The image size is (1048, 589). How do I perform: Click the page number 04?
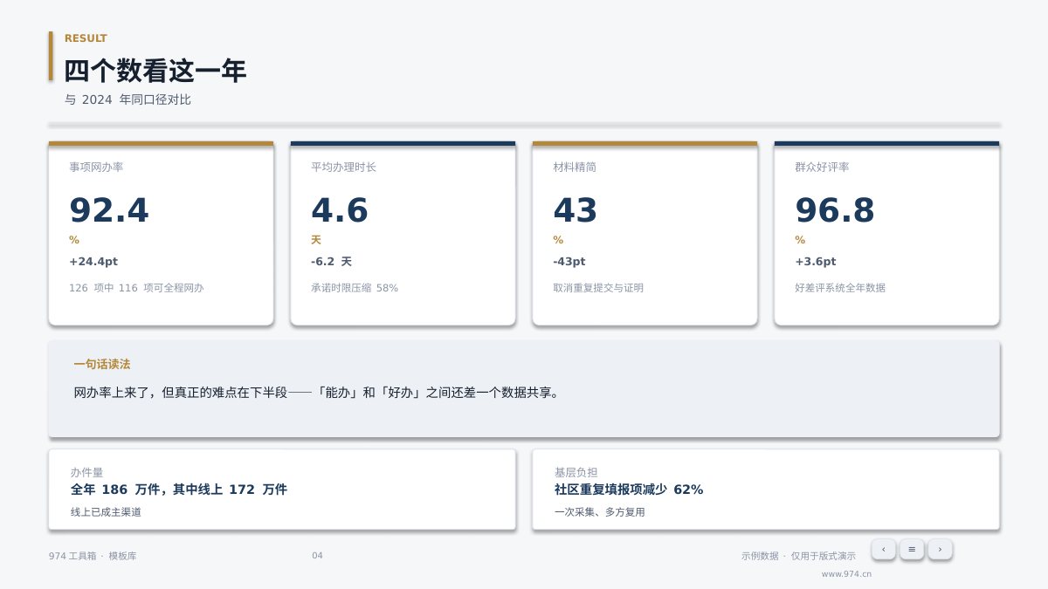pos(317,556)
